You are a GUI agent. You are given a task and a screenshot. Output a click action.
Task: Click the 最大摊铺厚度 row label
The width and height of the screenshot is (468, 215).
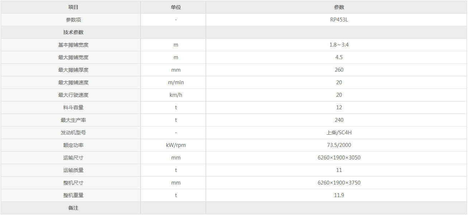point(73,70)
